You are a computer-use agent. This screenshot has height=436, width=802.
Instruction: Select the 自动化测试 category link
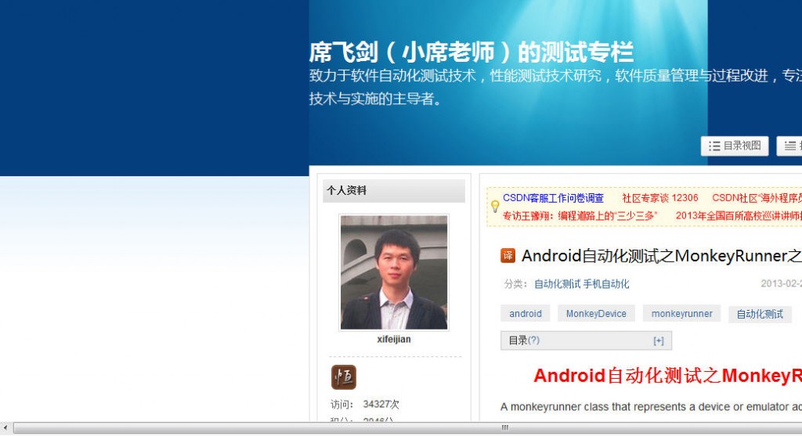(x=557, y=284)
